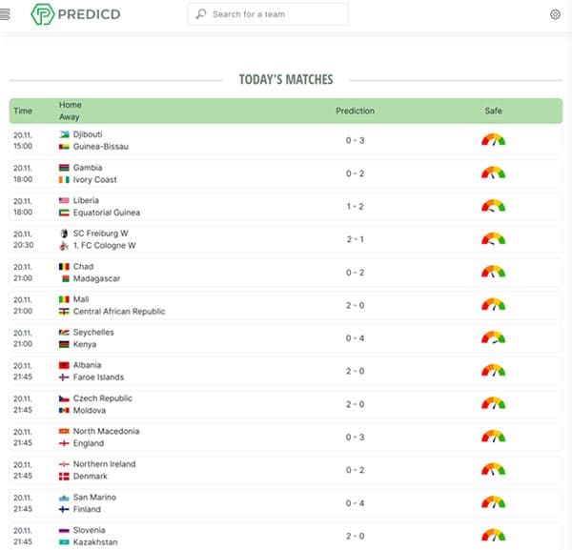The height and width of the screenshot is (550, 572).
Task: Click the search magnifier icon
Action: 201,14
